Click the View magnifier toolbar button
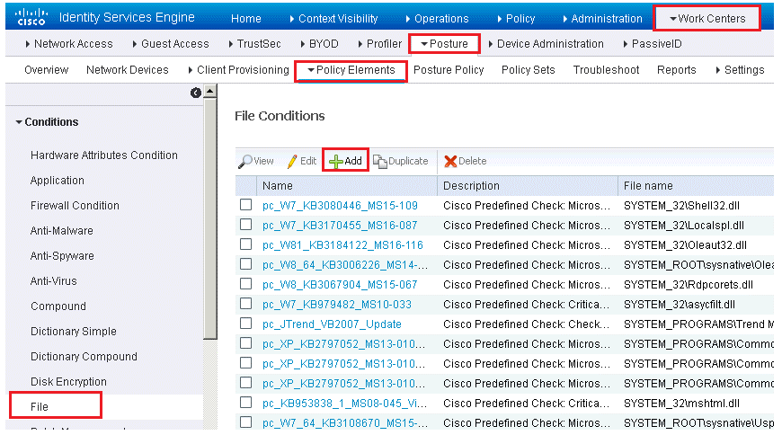The width and height of the screenshot is (782, 435). pyautogui.click(x=256, y=161)
